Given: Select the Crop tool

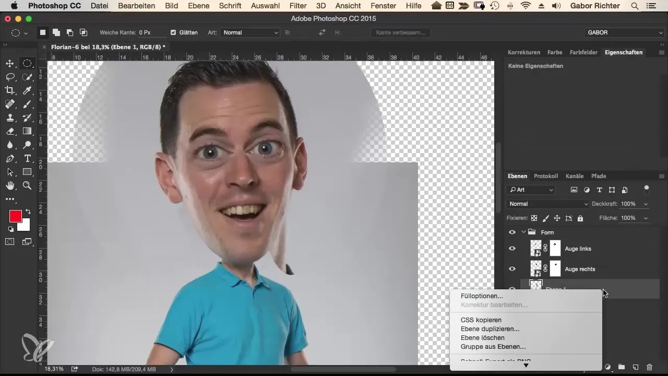Looking at the screenshot, I should click(x=10, y=91).
